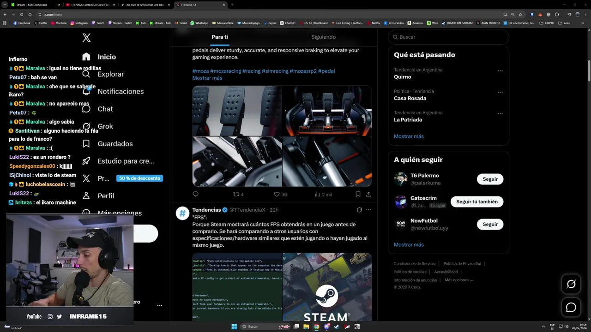Open Grok action on Tendencias post
The image size is (591, 332).
(359, 210)
